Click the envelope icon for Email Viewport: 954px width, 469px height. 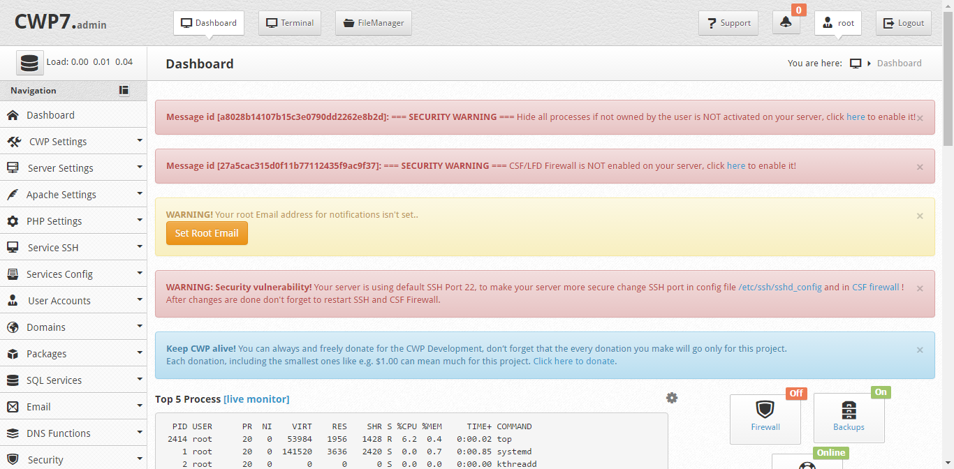point(13,407)
